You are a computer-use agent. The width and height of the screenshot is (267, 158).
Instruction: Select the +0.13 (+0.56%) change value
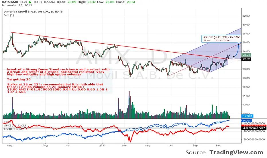click(x=44, y=2)
